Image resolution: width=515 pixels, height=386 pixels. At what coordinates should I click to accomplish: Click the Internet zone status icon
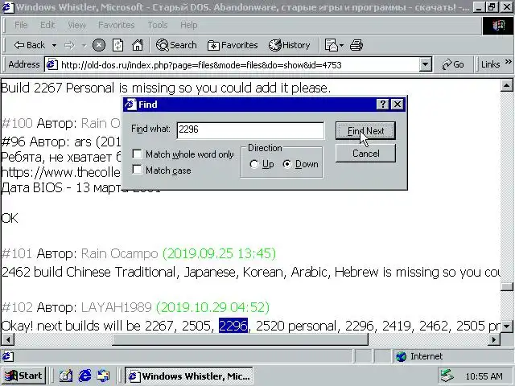[x=401, y=356]
